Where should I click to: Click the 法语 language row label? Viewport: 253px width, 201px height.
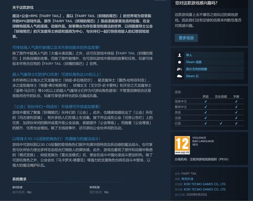tap(178, 118)
